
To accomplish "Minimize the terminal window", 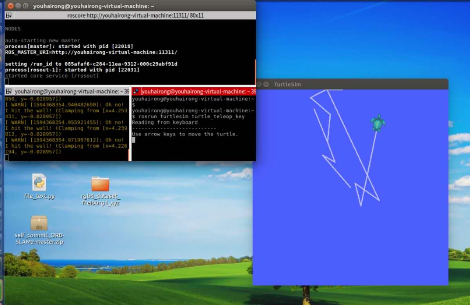I will (18, 6).
